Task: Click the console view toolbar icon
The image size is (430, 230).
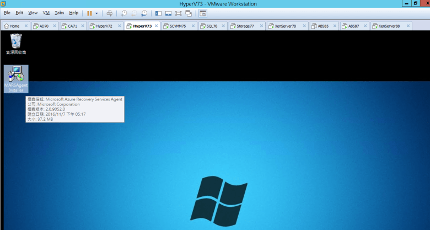Action: pyautogui.click(x=203, y=13)
